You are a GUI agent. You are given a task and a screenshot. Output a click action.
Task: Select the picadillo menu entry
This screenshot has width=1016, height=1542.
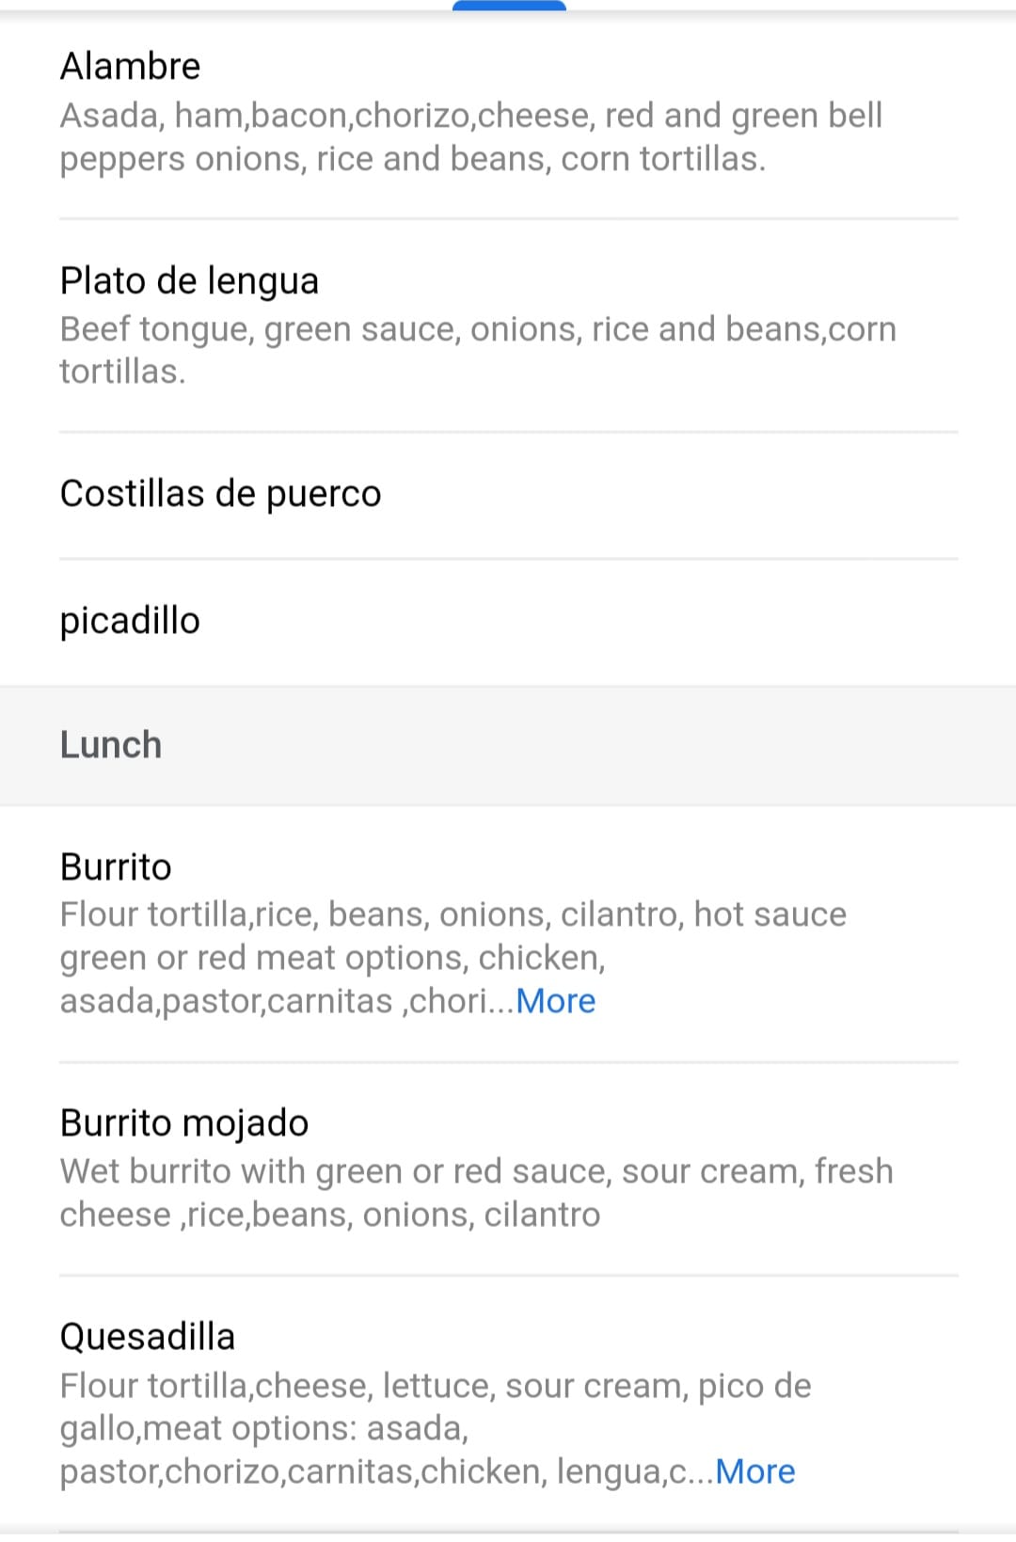(x=130, y=621)
